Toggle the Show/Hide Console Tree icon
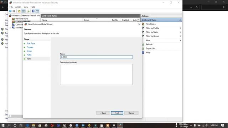 [x=23, y=11]
